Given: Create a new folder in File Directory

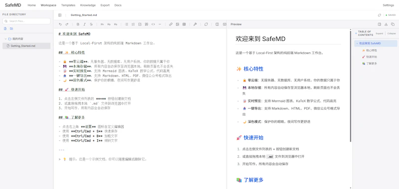Looking at the screenshot, I should click(11, 29).
